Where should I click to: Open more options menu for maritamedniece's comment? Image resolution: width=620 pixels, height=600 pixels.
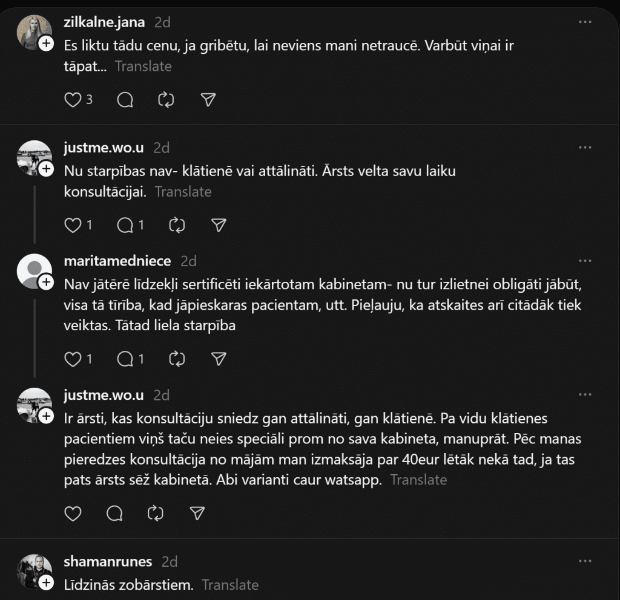pos(584,261)
